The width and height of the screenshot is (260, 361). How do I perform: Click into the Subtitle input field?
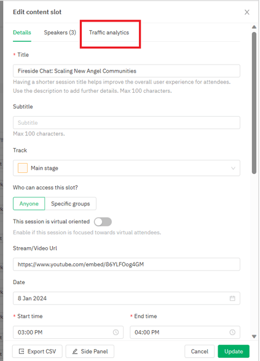point(127,123)
